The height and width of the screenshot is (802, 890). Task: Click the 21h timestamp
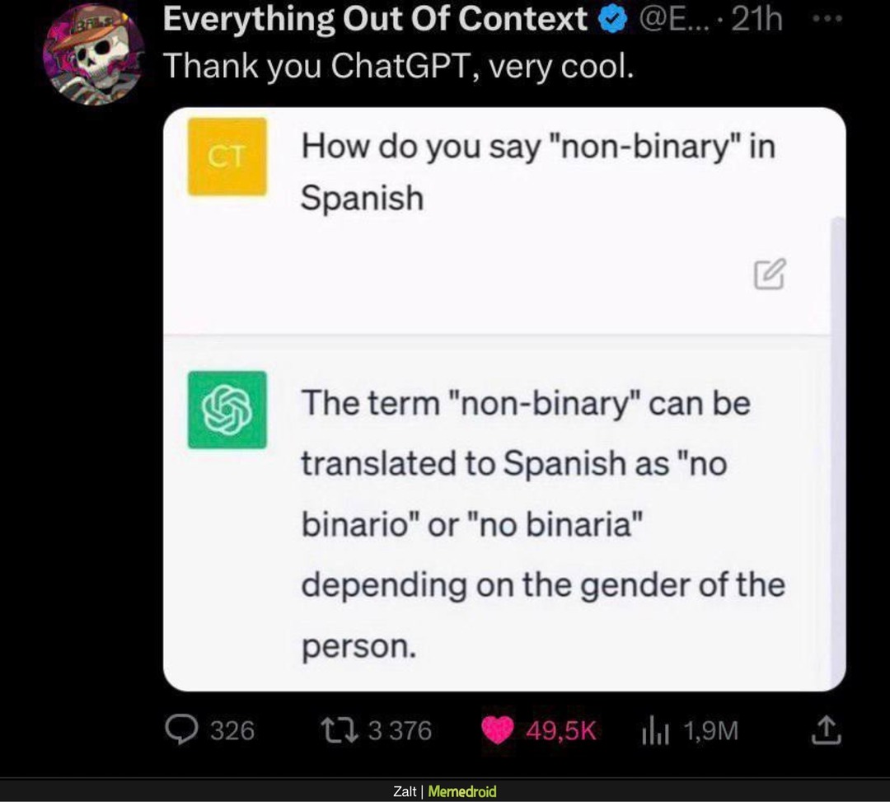756,20
